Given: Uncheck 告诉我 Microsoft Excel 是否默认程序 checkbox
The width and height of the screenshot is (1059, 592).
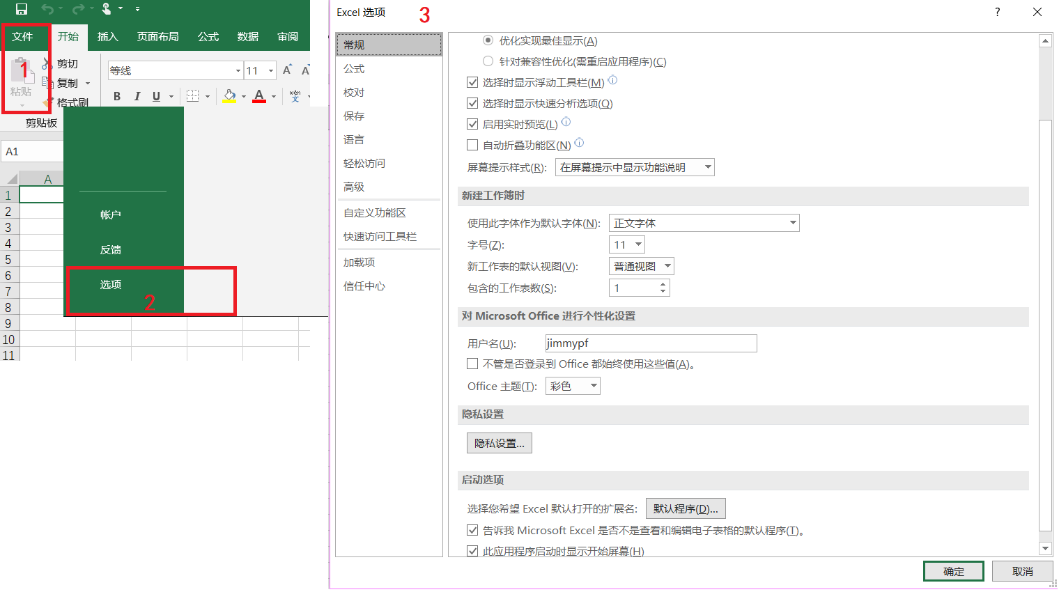Looking at the screenshot, I should 472,530.
